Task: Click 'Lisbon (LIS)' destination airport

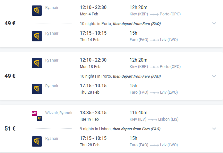Action: click(x=168, y=119)
